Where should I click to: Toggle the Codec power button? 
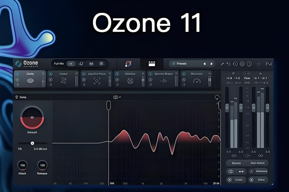coord(229,180)
